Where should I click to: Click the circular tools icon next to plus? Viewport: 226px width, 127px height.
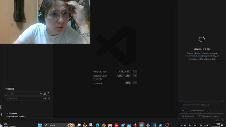point(187,110)
